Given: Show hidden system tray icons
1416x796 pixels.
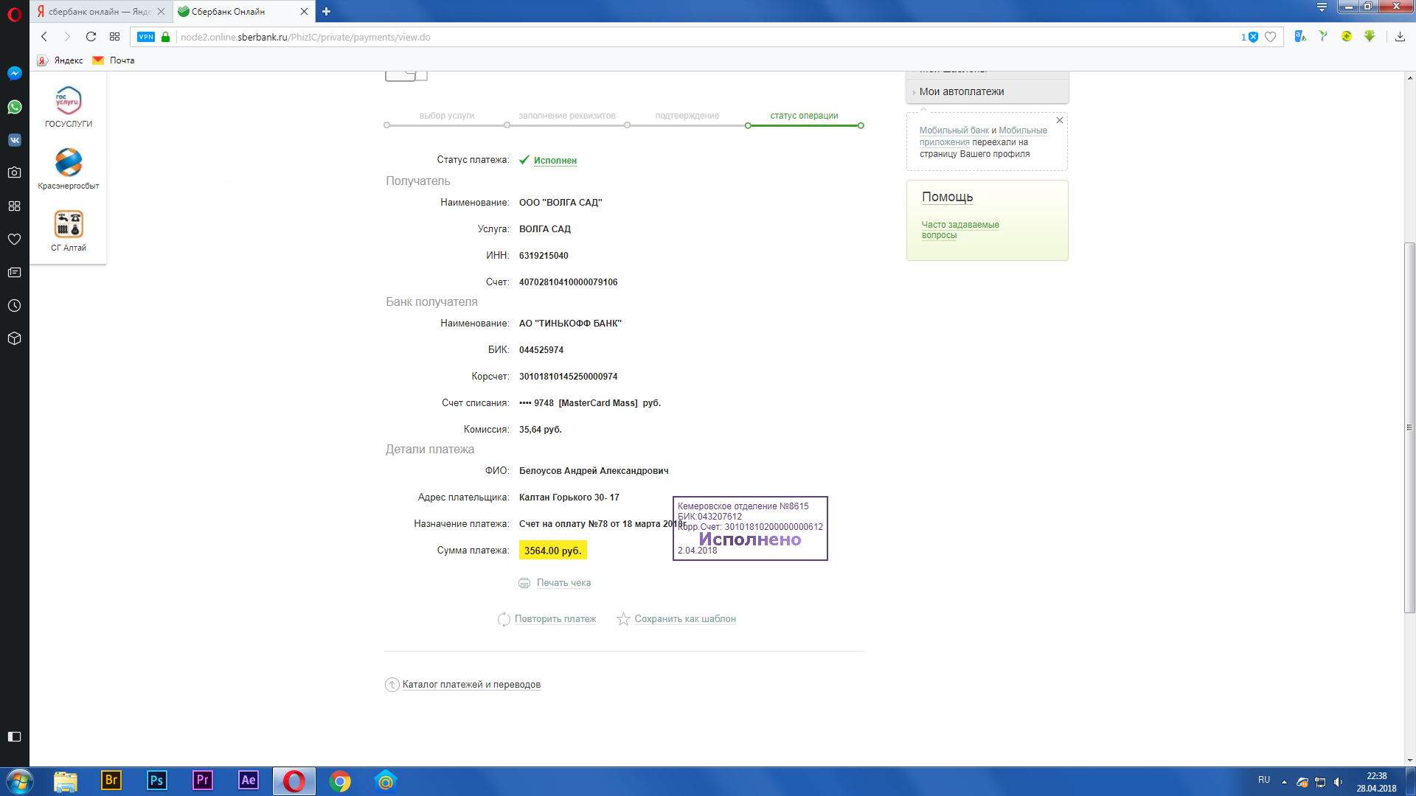Looking at the screenshot, I should 1284,781.
